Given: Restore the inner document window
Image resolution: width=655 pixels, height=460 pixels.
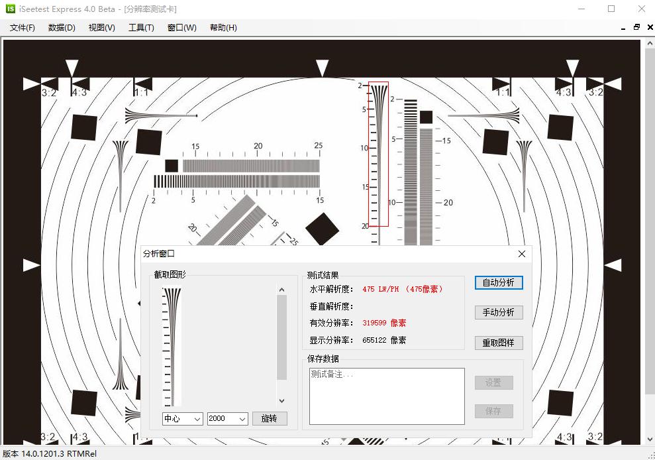Looking at the screenshot, I should [x=636, y=28].
